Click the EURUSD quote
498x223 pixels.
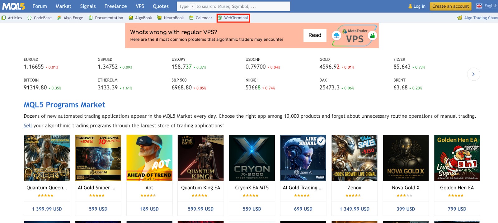(41, 64)
